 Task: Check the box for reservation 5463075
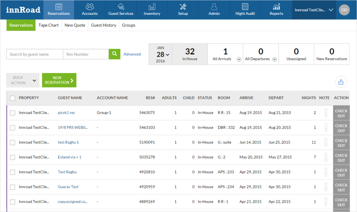[13, 113]
